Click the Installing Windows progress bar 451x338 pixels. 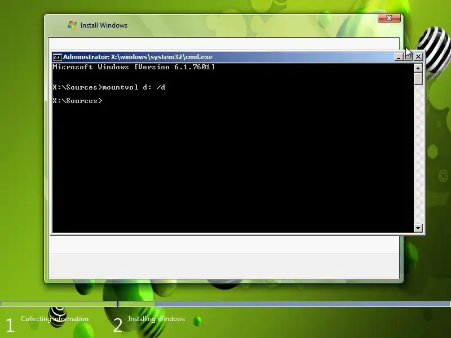(x=285, y=304)
